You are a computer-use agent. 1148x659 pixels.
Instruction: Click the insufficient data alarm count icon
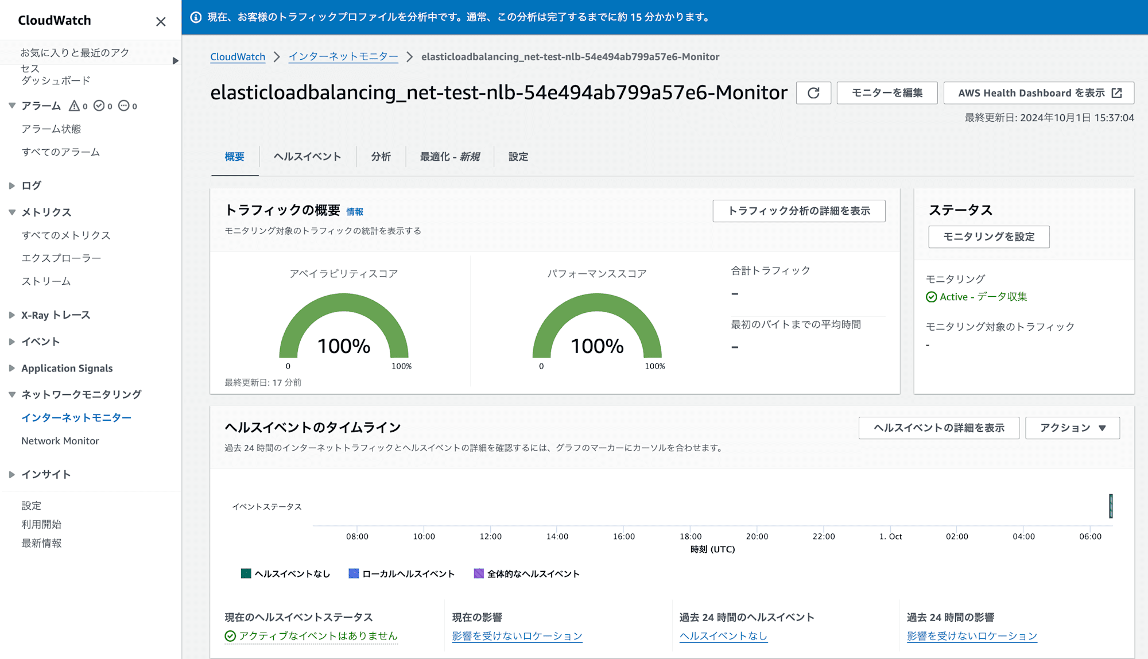click(x=123, y=106)
